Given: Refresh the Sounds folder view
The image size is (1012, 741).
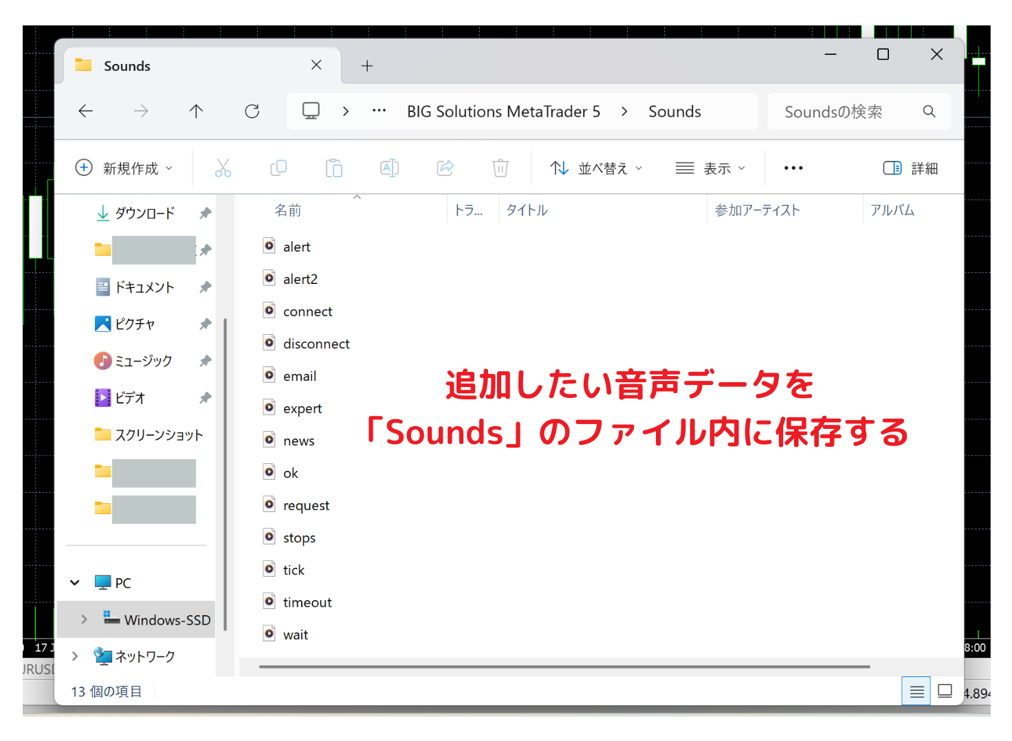Looking at the screenshot, I should (252, 111).
